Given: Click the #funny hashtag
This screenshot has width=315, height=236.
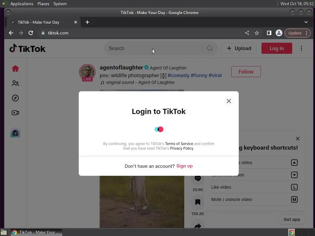Looking at the screenshot, I should 199,76.
